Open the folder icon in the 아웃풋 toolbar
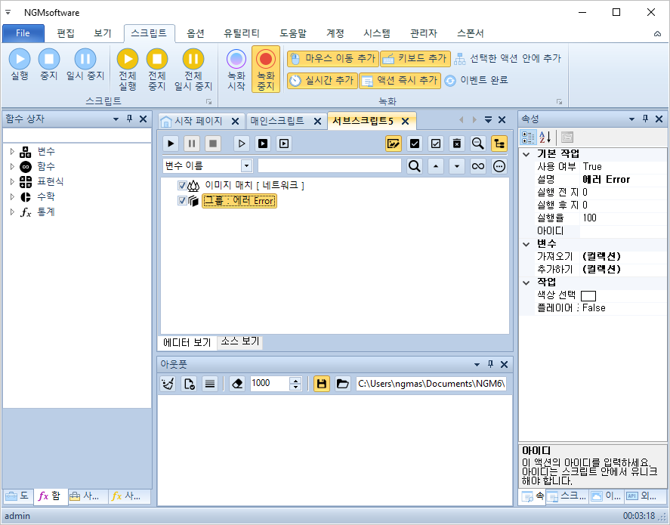This screenshot has width=670, height=525. click(343, 384)
